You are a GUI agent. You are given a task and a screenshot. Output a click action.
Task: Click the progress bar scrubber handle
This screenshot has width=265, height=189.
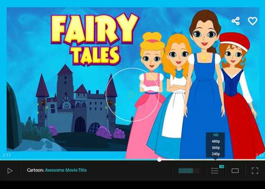[x=159, y=160]
